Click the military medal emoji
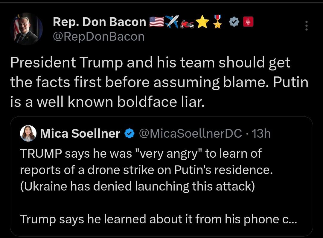The height and width of the screenshot is (238, 323). point(218,22)
